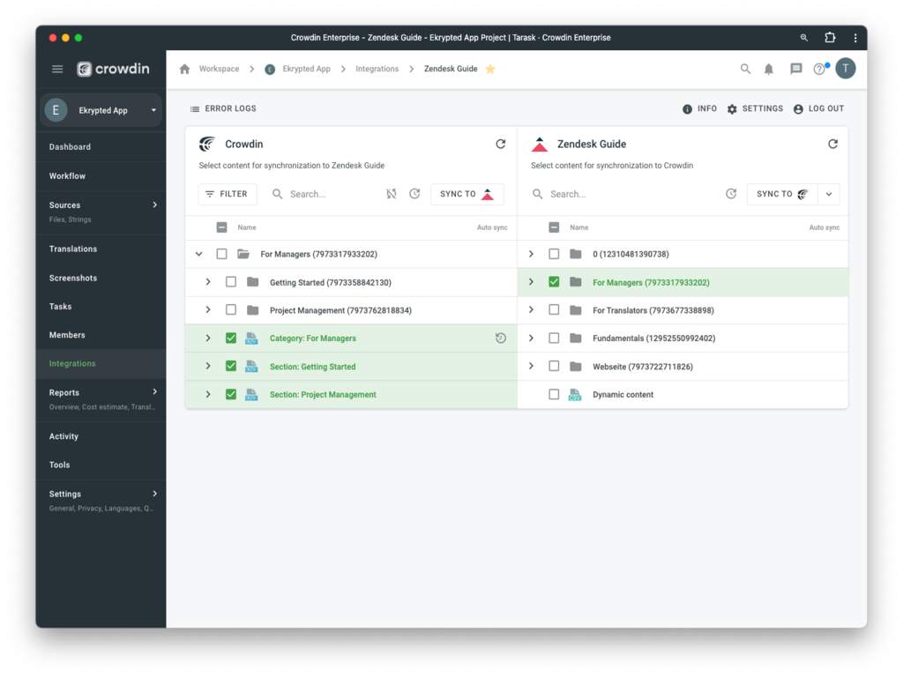Click the hamburger menu icon
The height and width of the screenshot is (677, 903).
[x=57, y=69]
